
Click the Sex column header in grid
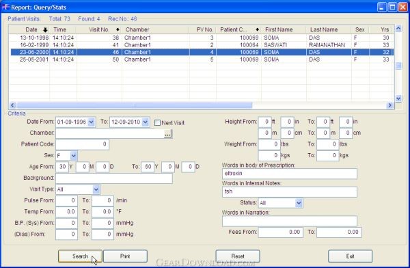[x=360, y=29]
